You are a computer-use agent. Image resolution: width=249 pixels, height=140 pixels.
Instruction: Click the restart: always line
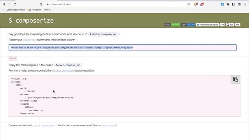click(x=28, y=101)
